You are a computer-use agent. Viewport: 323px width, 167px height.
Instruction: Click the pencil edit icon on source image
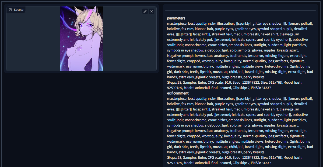(x=145, y=11)
